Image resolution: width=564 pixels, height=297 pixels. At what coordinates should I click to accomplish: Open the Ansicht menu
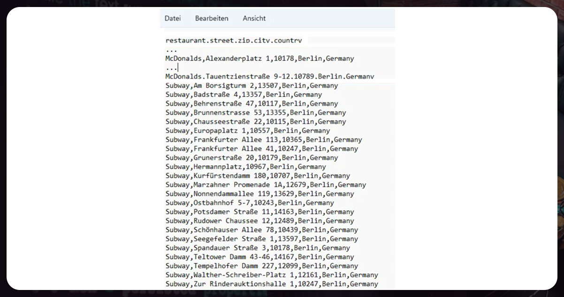tap(254, 18)
